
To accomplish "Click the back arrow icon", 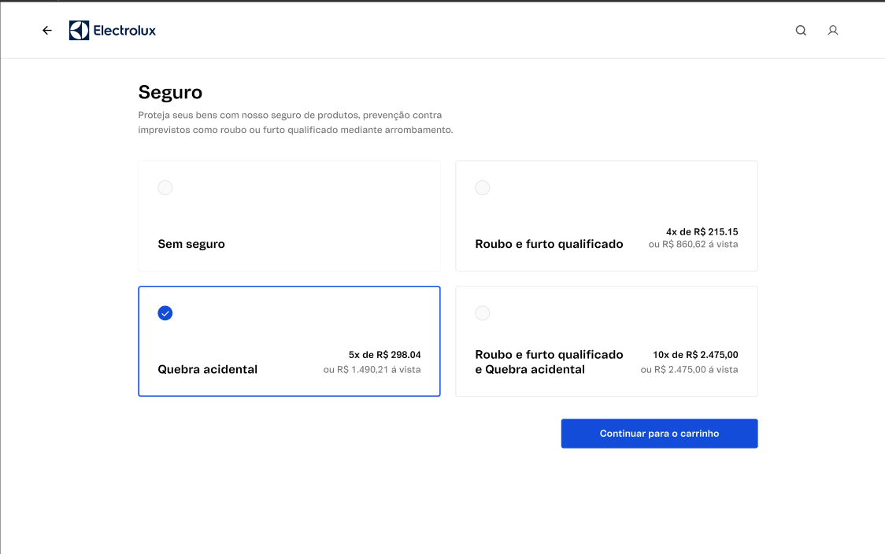I will coord(46,30).
